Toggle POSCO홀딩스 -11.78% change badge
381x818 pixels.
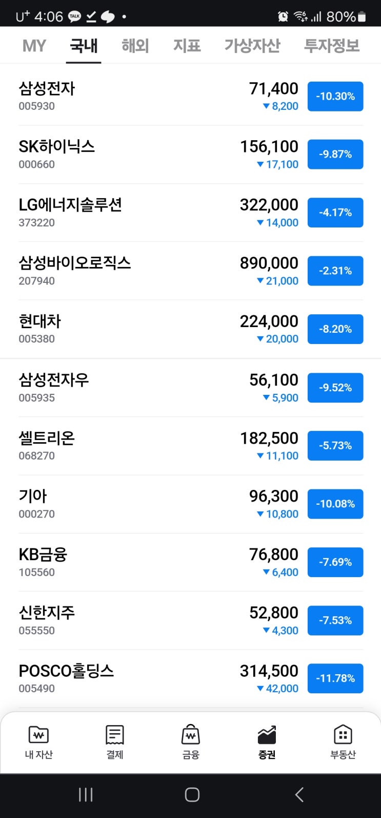[335, 678]
